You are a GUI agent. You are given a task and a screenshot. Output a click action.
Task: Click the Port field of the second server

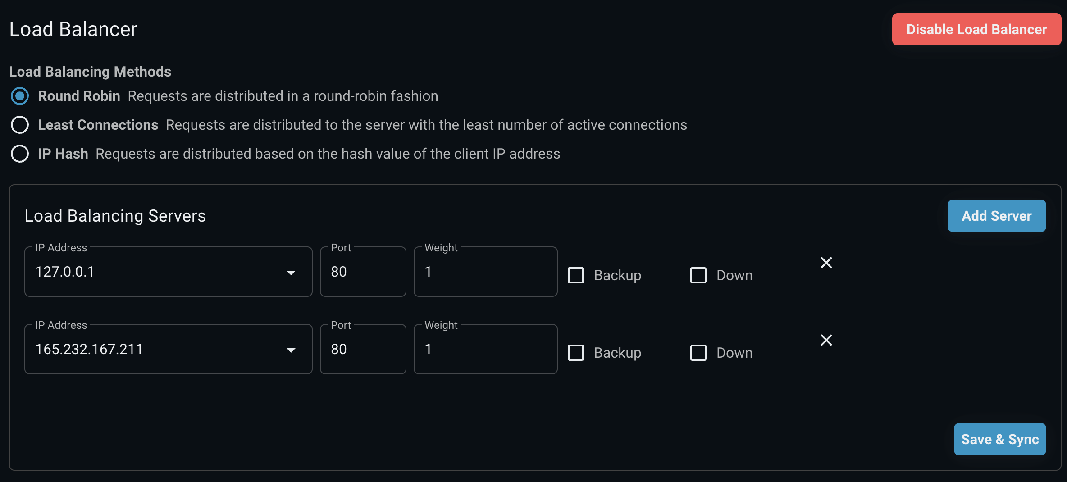[363, 349]
